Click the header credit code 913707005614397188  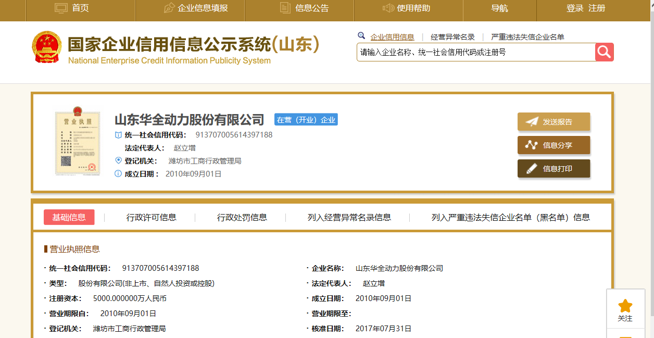coord(234,135)
